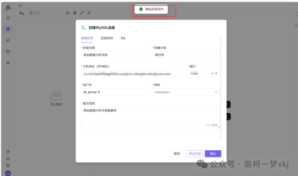This screenshot has width=298, height=176.
Task: Click the 测试连接 button
Action: 195,154
